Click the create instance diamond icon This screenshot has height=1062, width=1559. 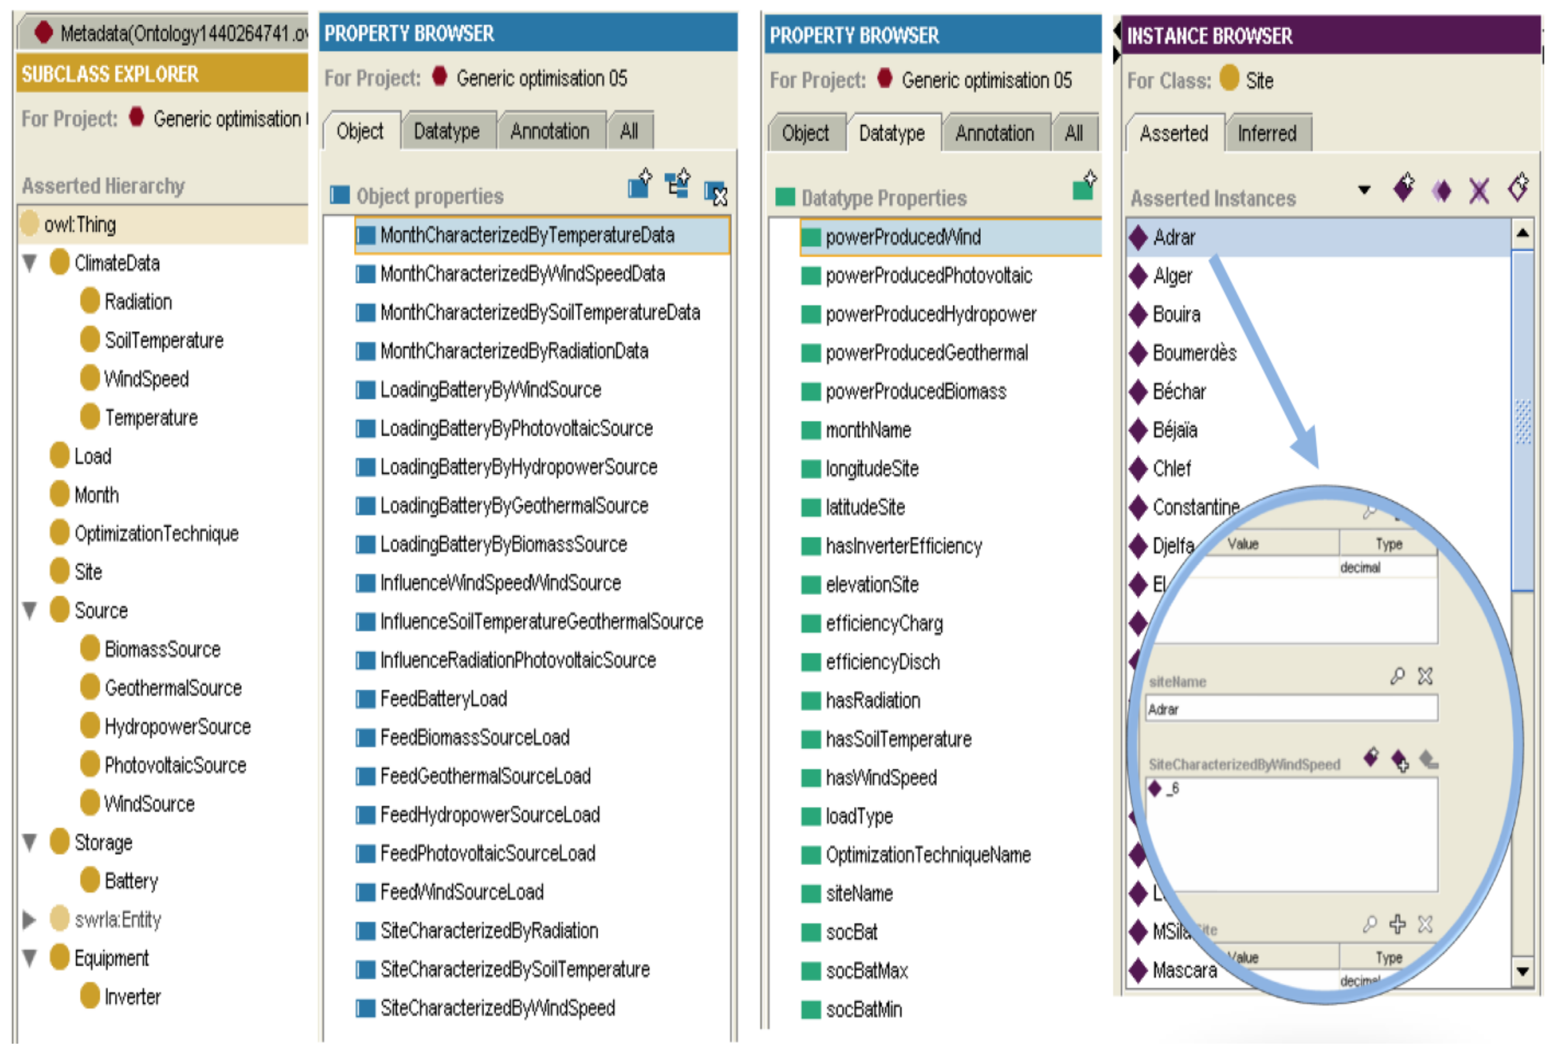tap(1403, 189)
